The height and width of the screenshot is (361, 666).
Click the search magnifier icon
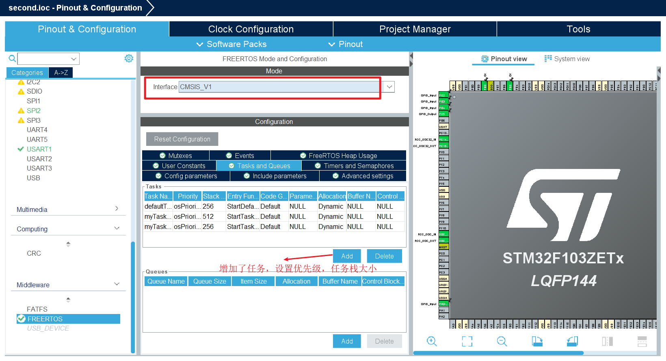12,58
